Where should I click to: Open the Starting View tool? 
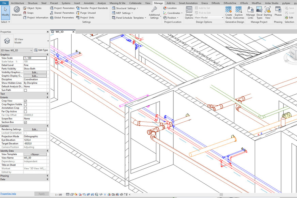(268, 12)
